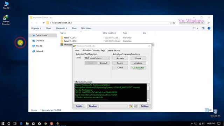Click the Toolkit app icon on taskbar
Screen dimensions: 224x126
[x=58, y=124]
